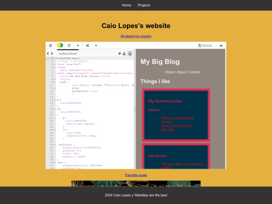Open the dropdown next to the share icon
Image resolution: width=272 pixels, height=204 pixels.
click(x=96, y=46)
